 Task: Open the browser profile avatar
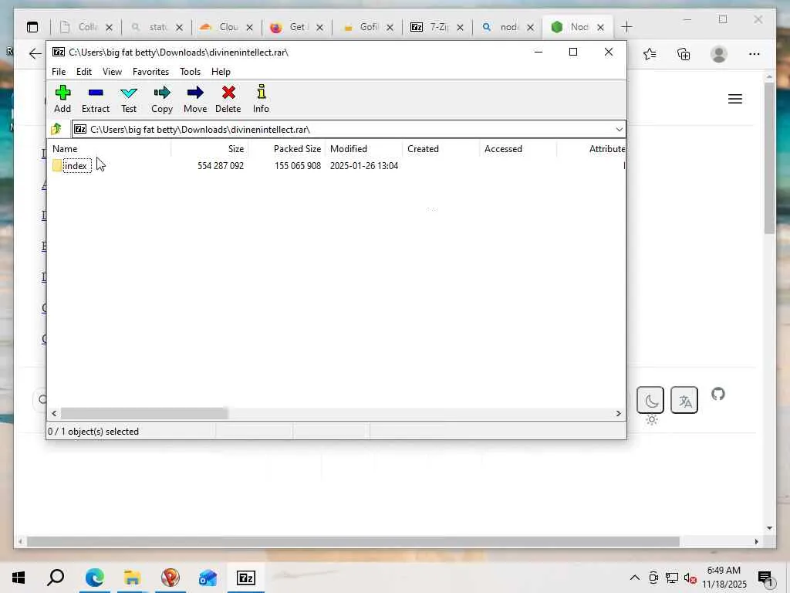click(x=719, y=54)
